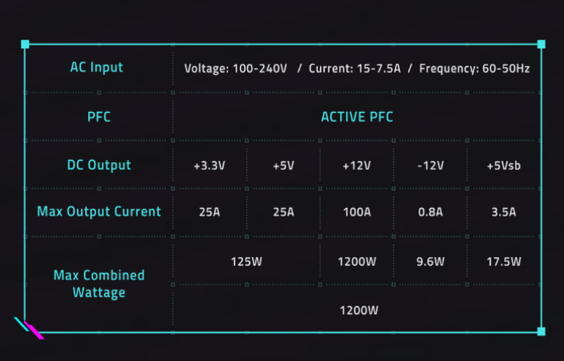Click the +5Vsb column header

pyautogui.click(x=503, y=166)
